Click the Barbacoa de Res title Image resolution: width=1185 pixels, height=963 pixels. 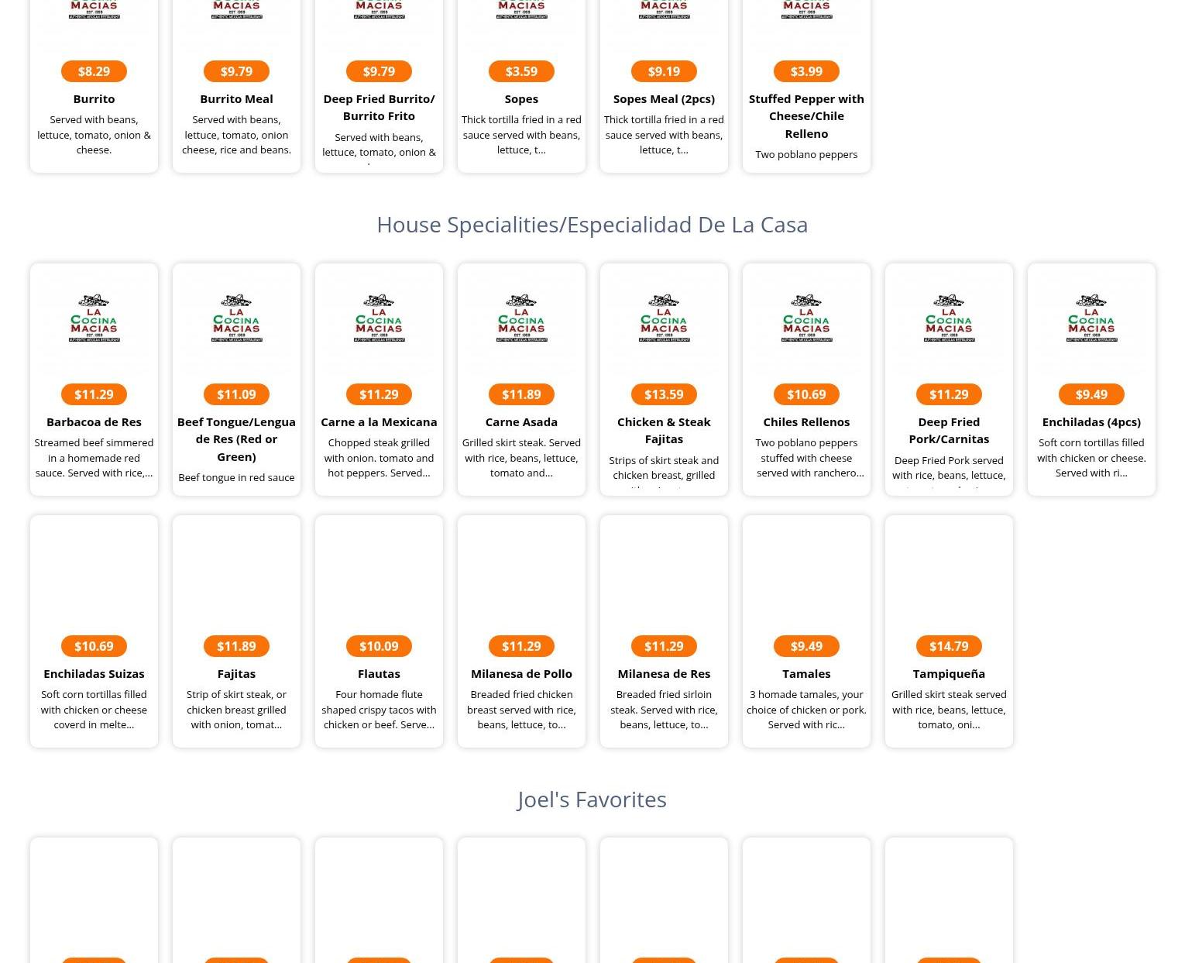94,422
